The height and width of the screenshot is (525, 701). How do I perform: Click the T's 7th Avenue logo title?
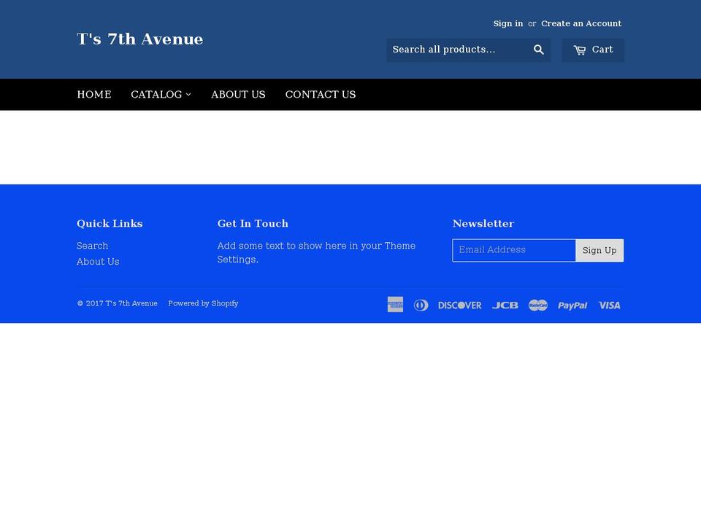[x=140, y=39]
